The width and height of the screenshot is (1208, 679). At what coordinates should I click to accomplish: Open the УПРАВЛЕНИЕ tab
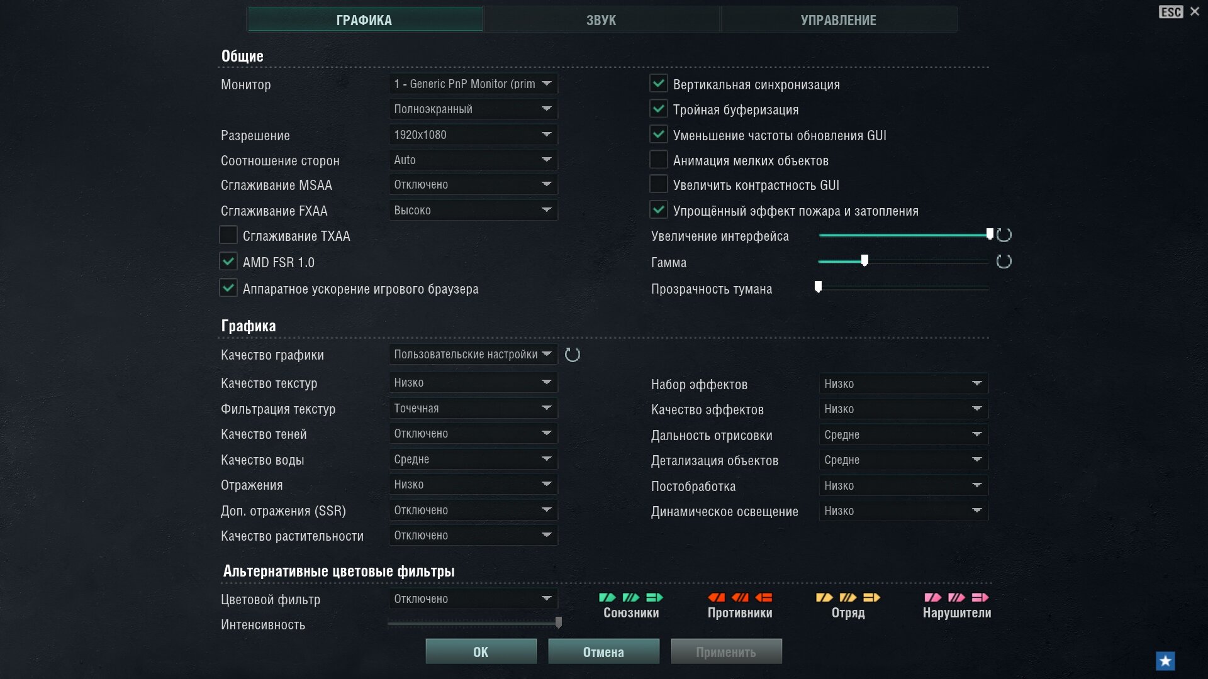click(839, 19)
